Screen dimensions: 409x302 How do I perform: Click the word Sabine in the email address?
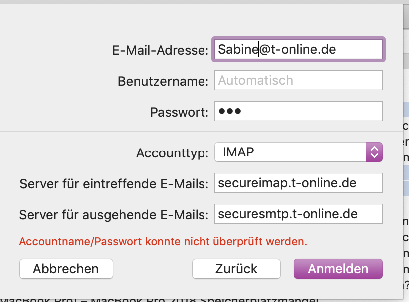(x=237, y=50)
